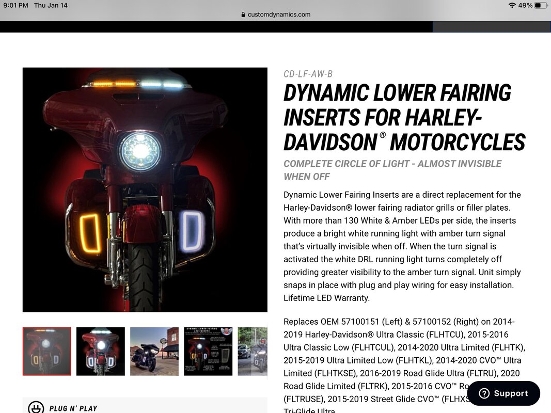The height and width of the screenshot is (413, 551).
Task: Click the Thu Jan 14 date
Action: click(51, 5)
